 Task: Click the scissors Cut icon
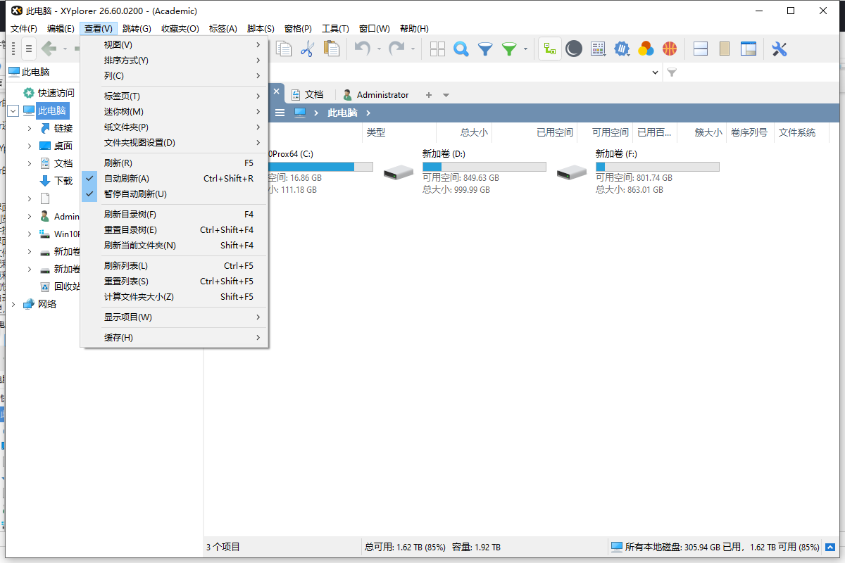click(307, 49)
